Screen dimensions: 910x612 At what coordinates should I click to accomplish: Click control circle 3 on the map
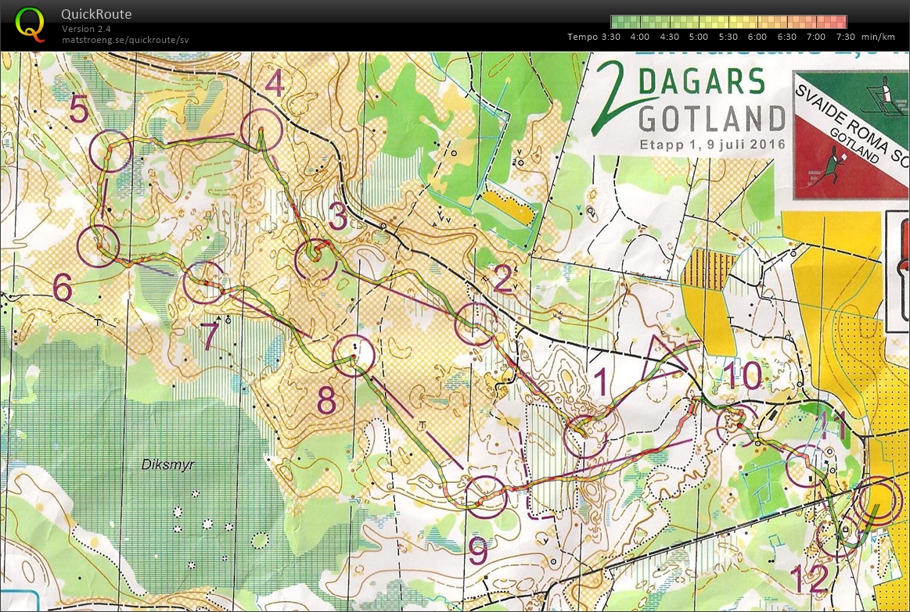(x=315, y=260)
